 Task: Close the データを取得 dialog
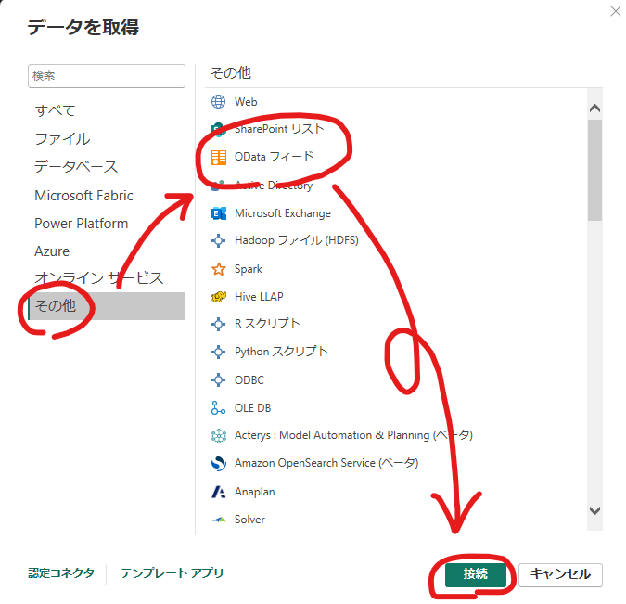click(616, 11)
